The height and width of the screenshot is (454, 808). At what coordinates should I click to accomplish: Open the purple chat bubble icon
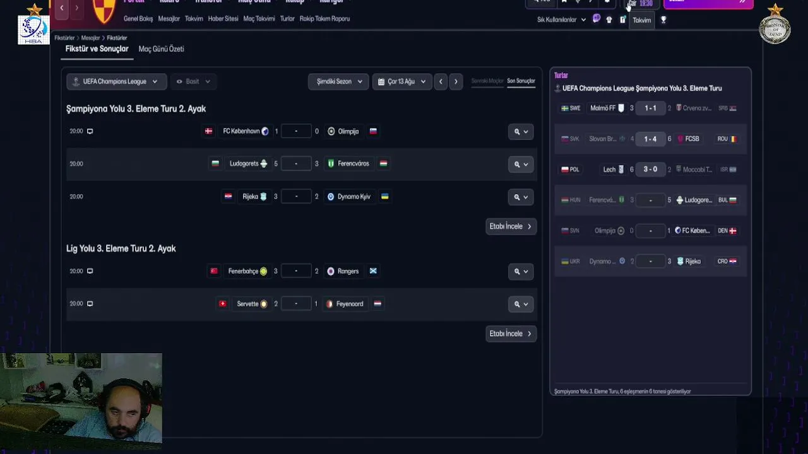(596, 19)
